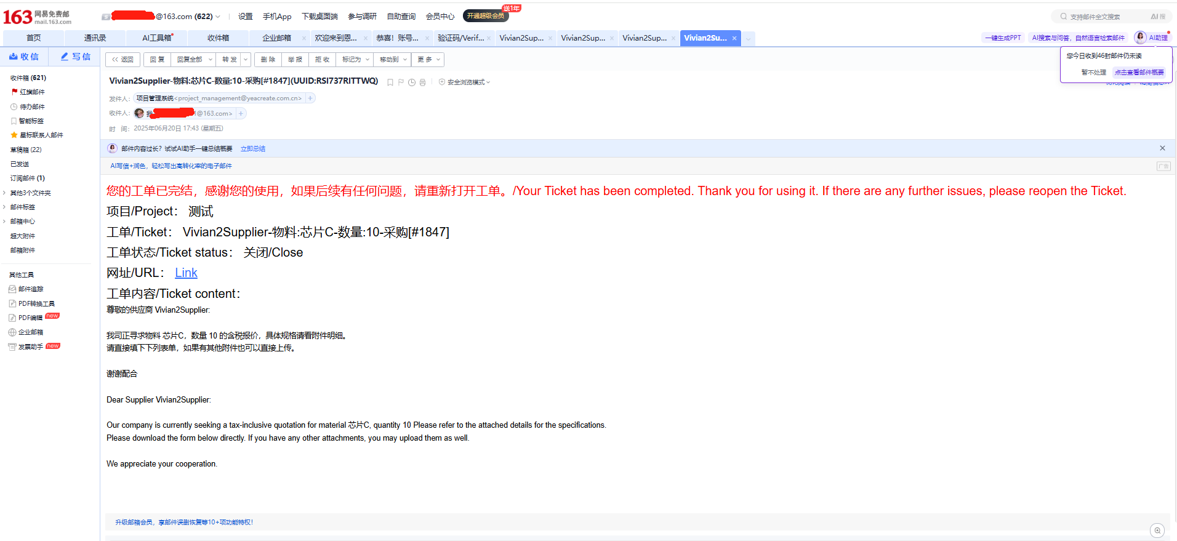Click the 删除 delete button
The image size is (1177, 541).
[x=268, y=60]
